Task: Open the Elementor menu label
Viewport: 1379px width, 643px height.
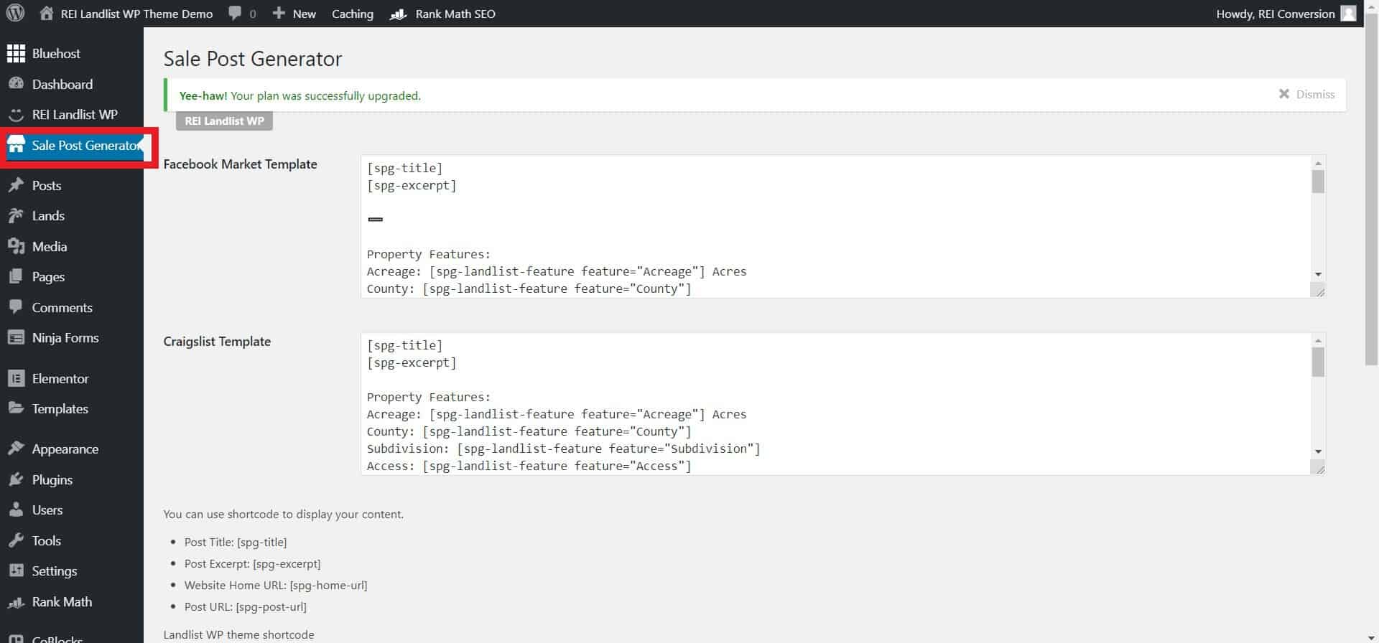Action: (60, 379)
